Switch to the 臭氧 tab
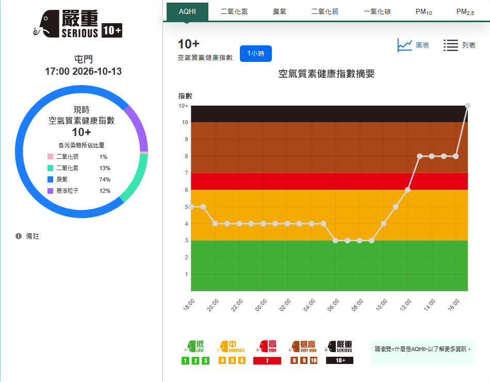Screen dimensions: 490x382 click(x=280, y=11)
